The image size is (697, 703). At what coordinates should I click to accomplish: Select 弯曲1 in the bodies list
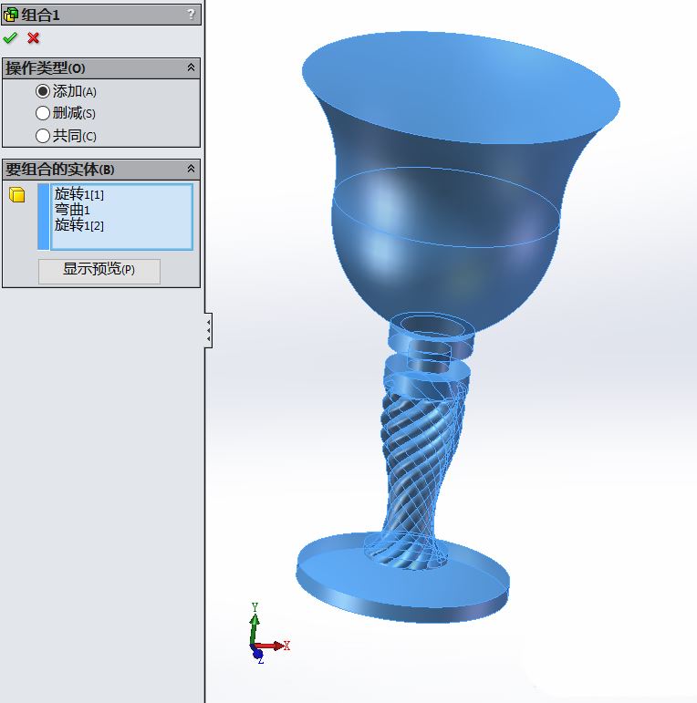tap(72, 210)
